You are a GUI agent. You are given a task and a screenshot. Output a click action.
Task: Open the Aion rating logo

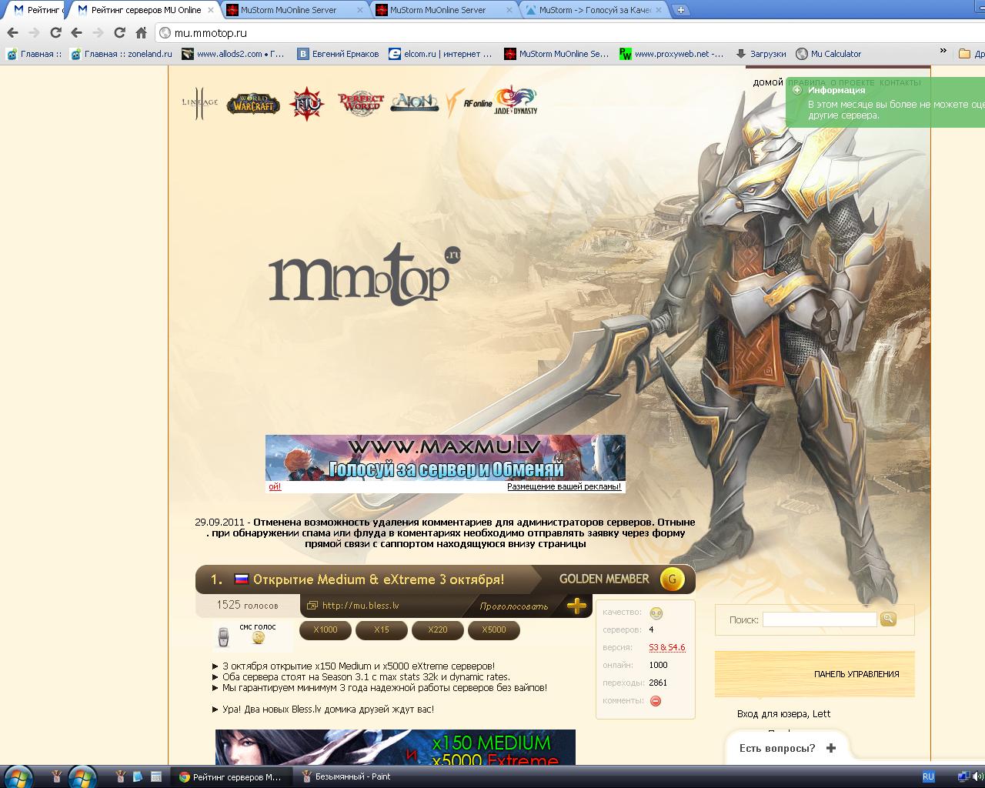click(415, 102)
